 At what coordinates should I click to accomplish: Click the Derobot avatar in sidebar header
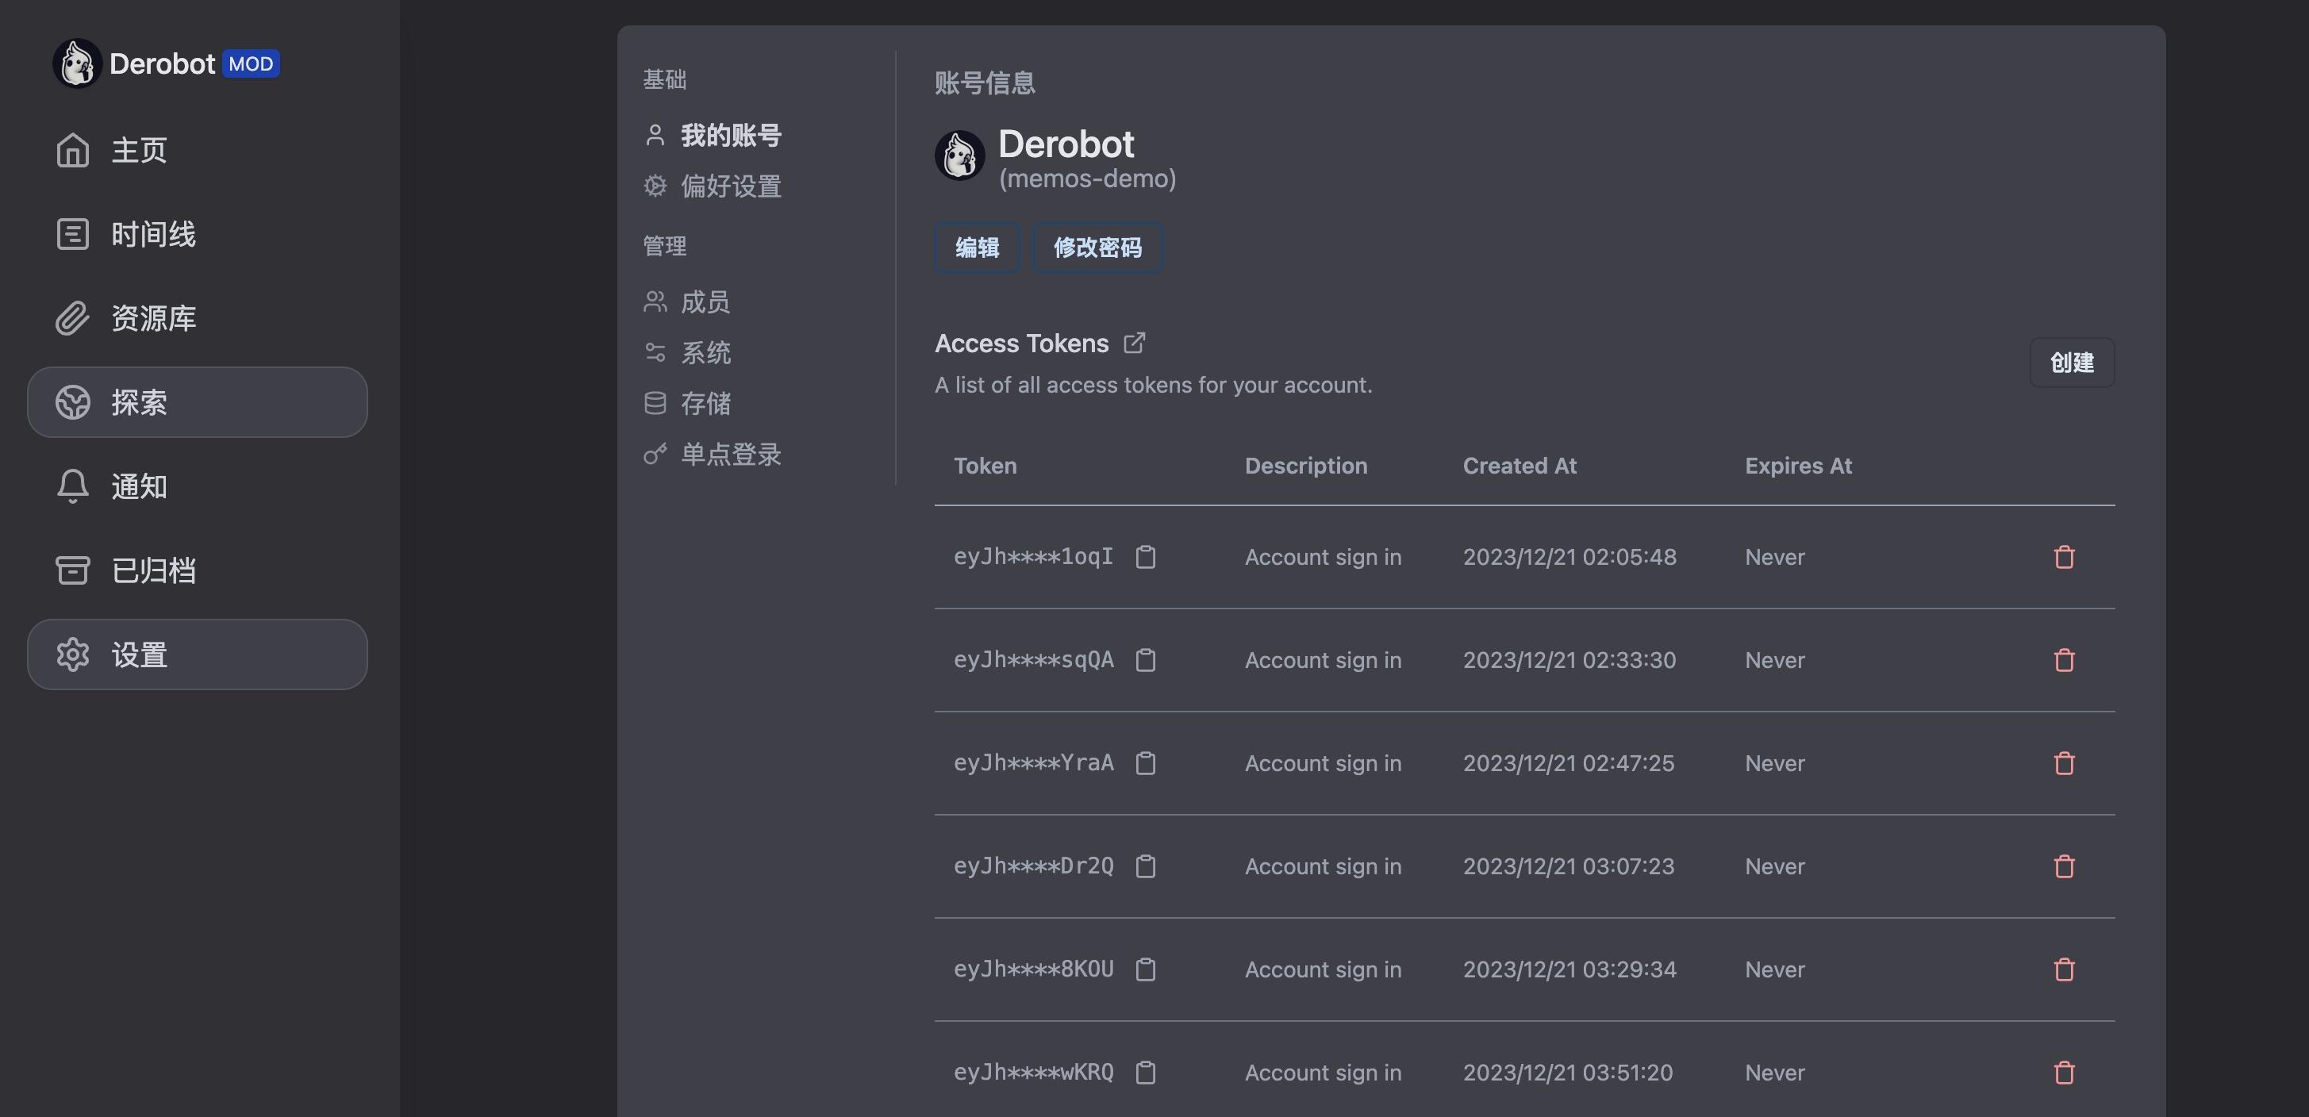pyautogui.click(x=76, y=63)
